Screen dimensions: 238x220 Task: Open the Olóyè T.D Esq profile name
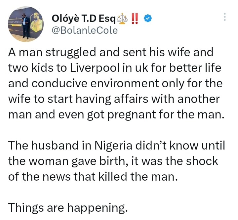click(84, 19)
